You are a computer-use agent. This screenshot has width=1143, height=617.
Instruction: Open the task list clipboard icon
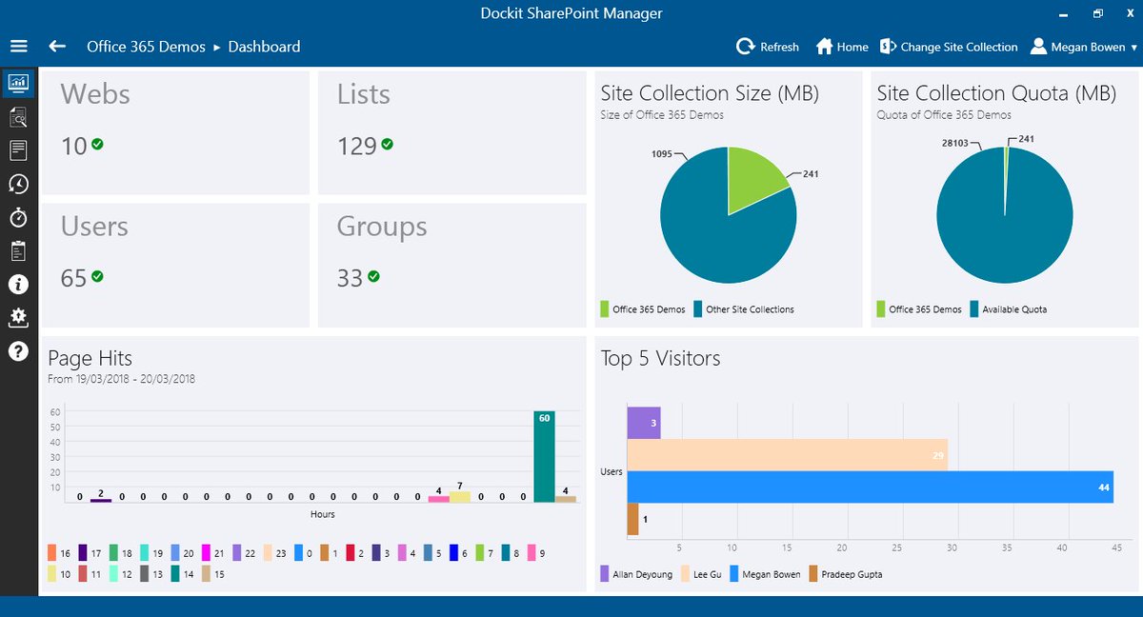tap(19, 250)
